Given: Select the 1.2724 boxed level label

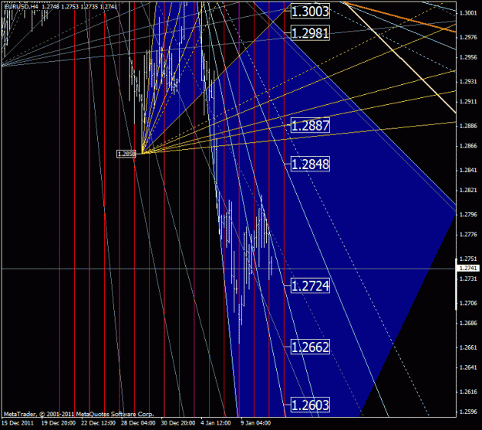Looking at the screenshot, I should [310, 286].
